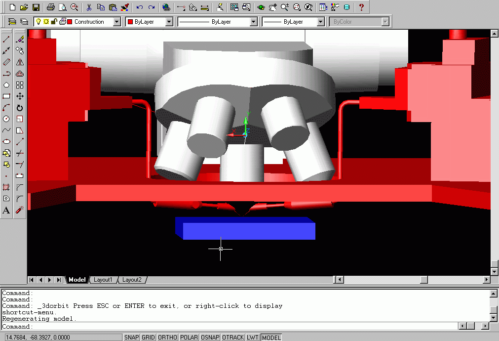Click the MODEL button in status bar
Screen dimensions: 499x341
(271, 338)
